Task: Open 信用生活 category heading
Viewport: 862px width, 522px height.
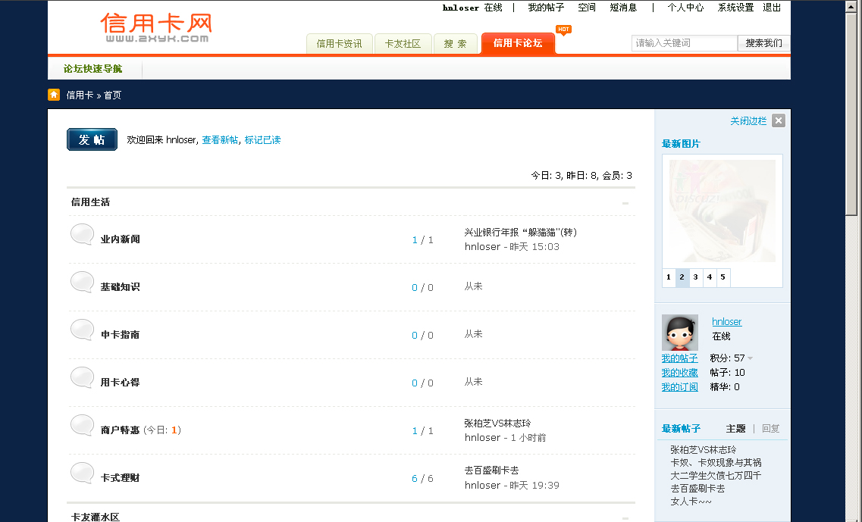Action: 90,202
